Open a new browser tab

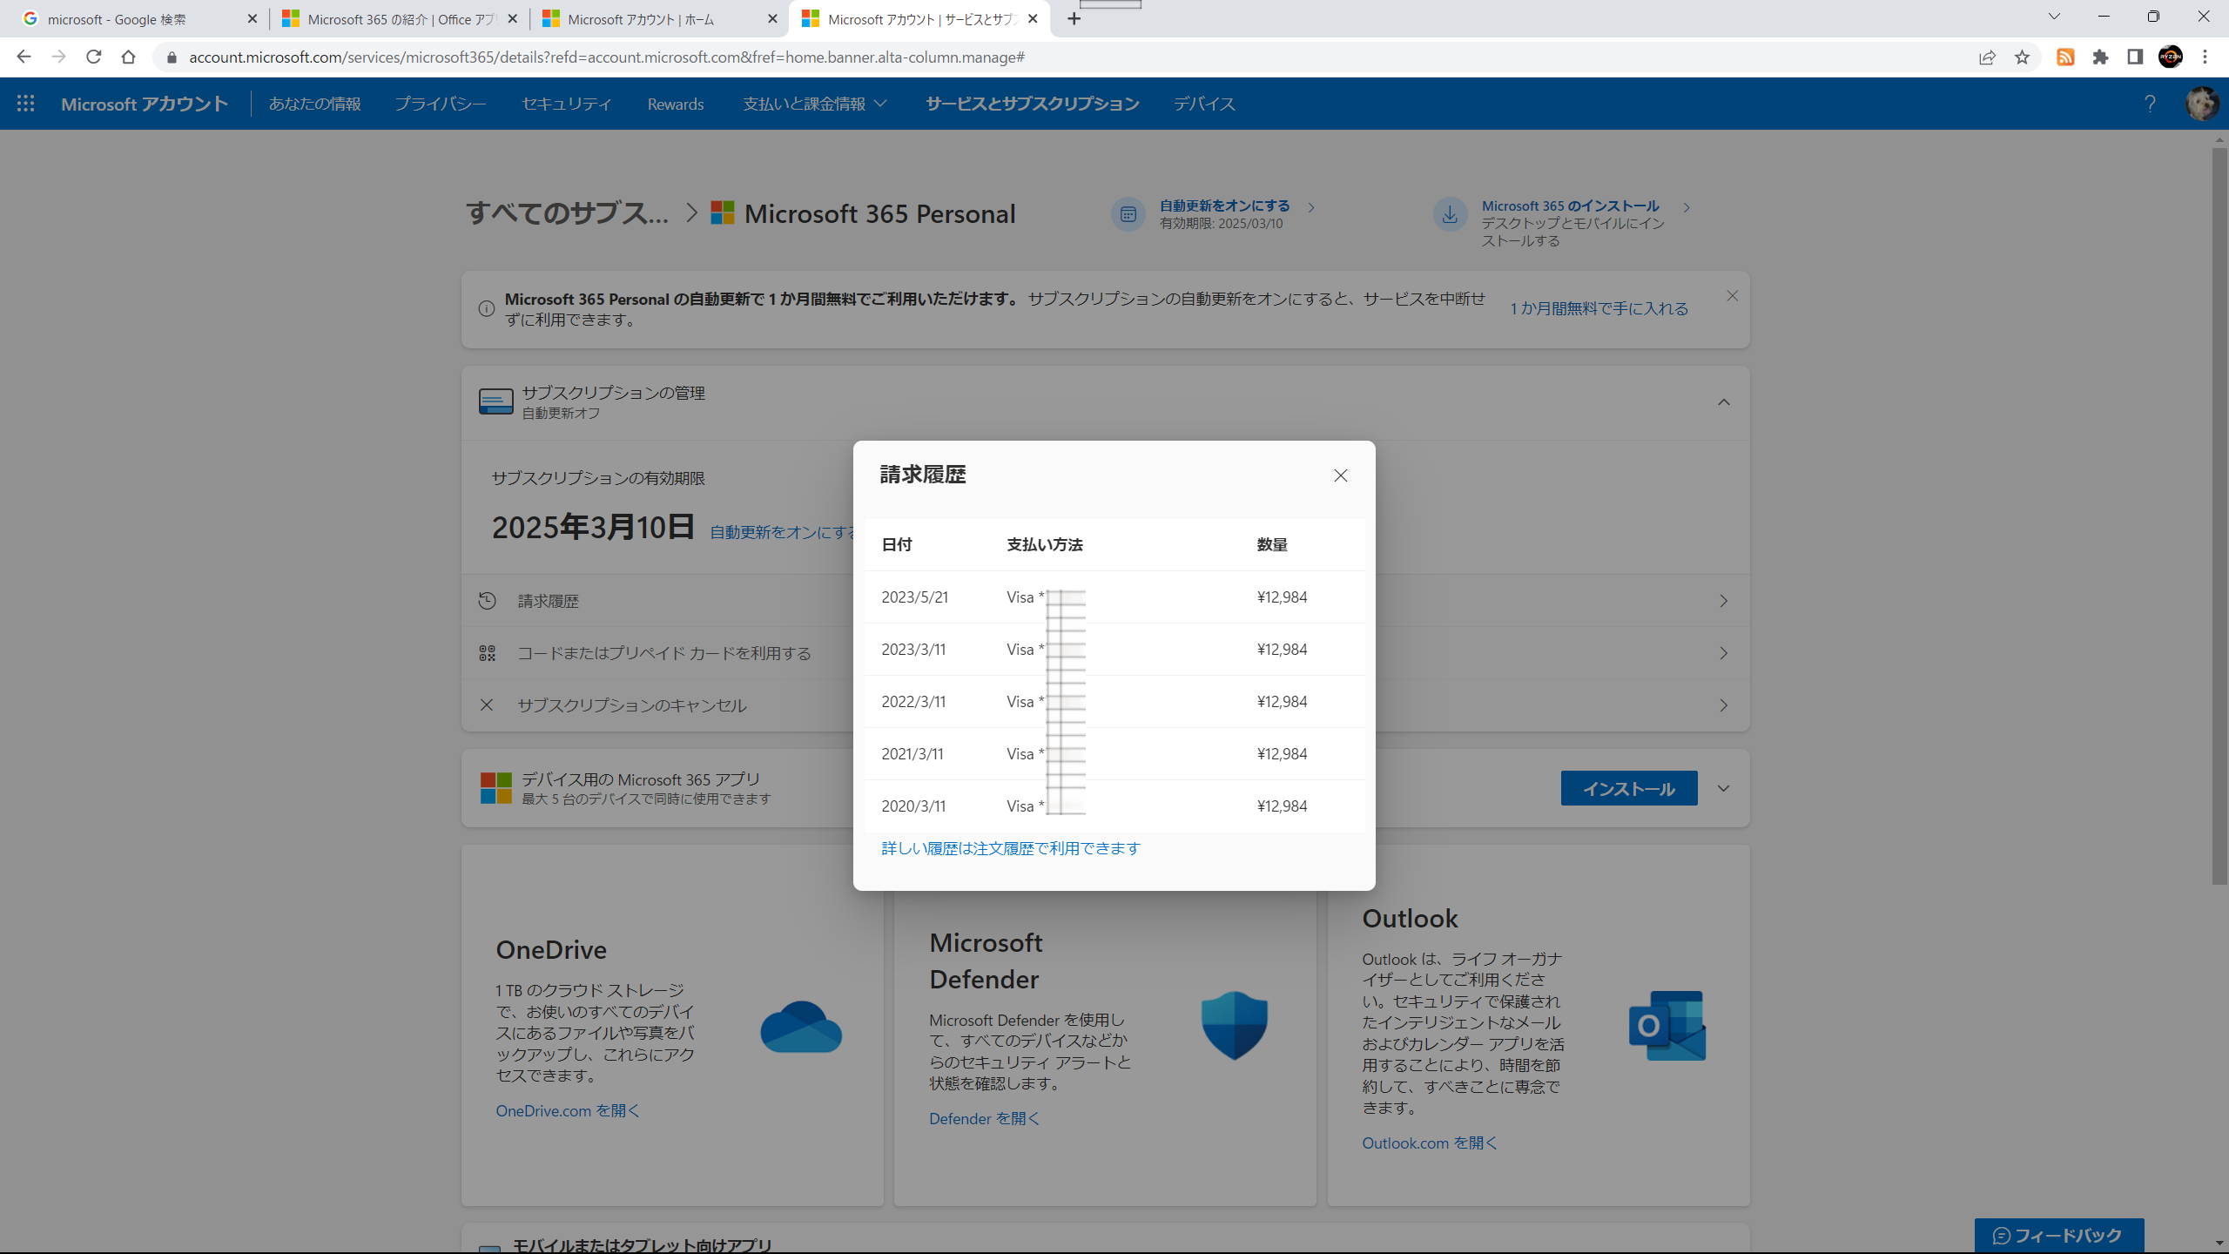[x=1074, y=19]
